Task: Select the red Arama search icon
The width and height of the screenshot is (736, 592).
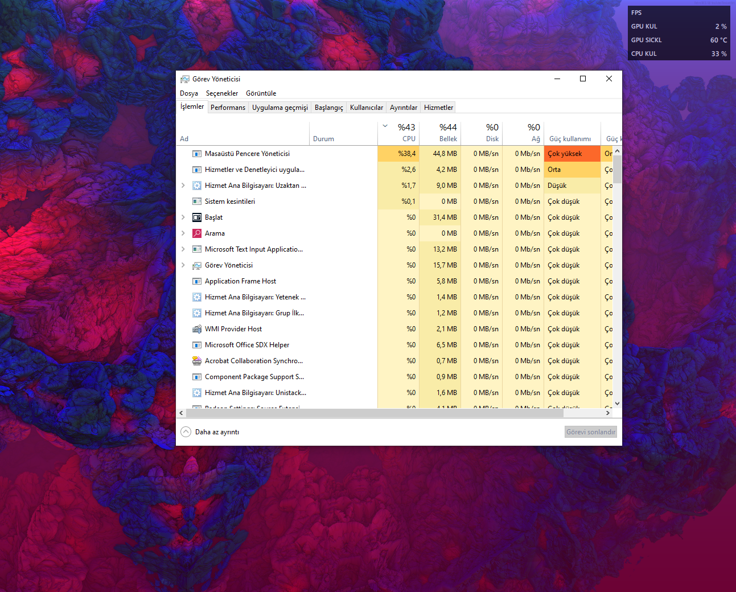Action: point(197,233)
